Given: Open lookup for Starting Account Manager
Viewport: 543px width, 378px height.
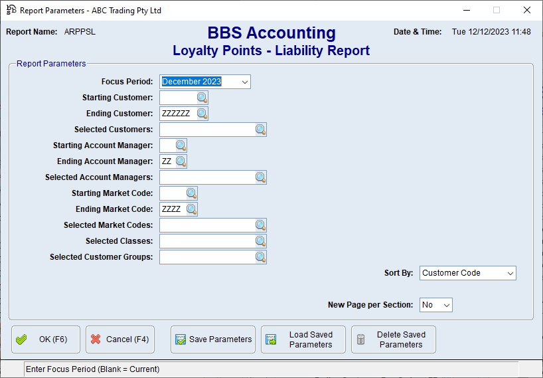Looking at the screenshot, I should tap(181, 145).
